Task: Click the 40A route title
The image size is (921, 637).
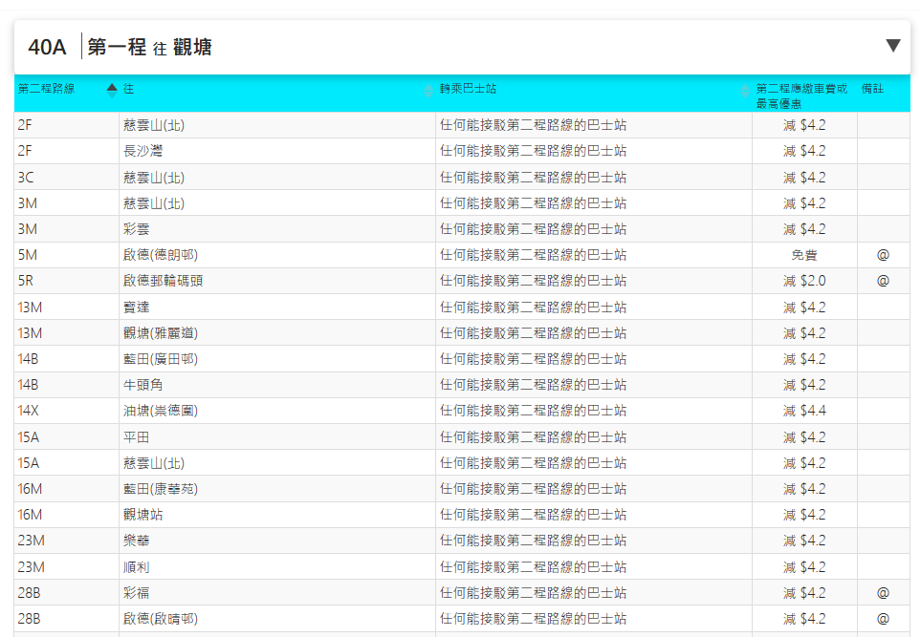Action: pos(48,47)
